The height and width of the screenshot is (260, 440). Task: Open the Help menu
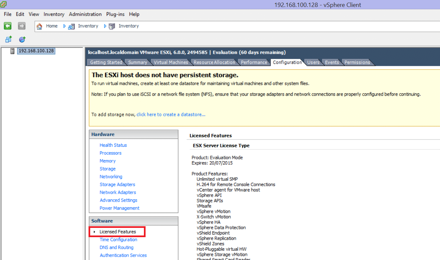(134, 14)
